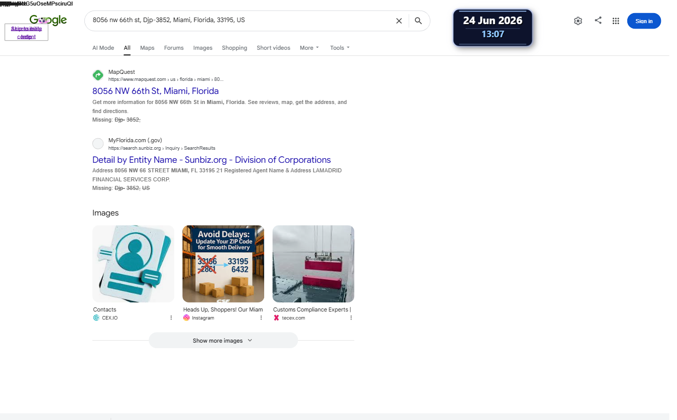Select the All results tab
The height and width of the screenshot is (420, 677).
pos(127,48)
